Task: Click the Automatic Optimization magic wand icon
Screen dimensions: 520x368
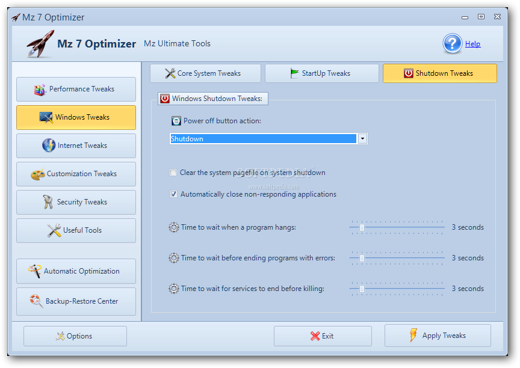Action: [34, 271]
